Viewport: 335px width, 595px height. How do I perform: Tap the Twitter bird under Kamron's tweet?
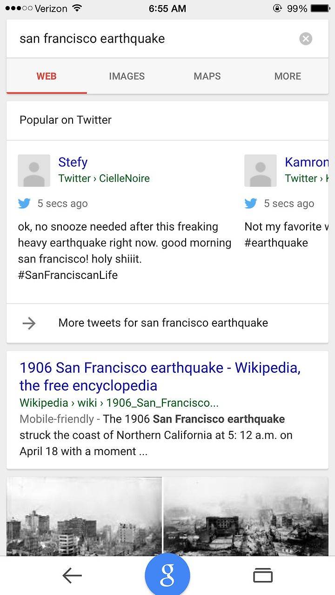coord(251,203)
